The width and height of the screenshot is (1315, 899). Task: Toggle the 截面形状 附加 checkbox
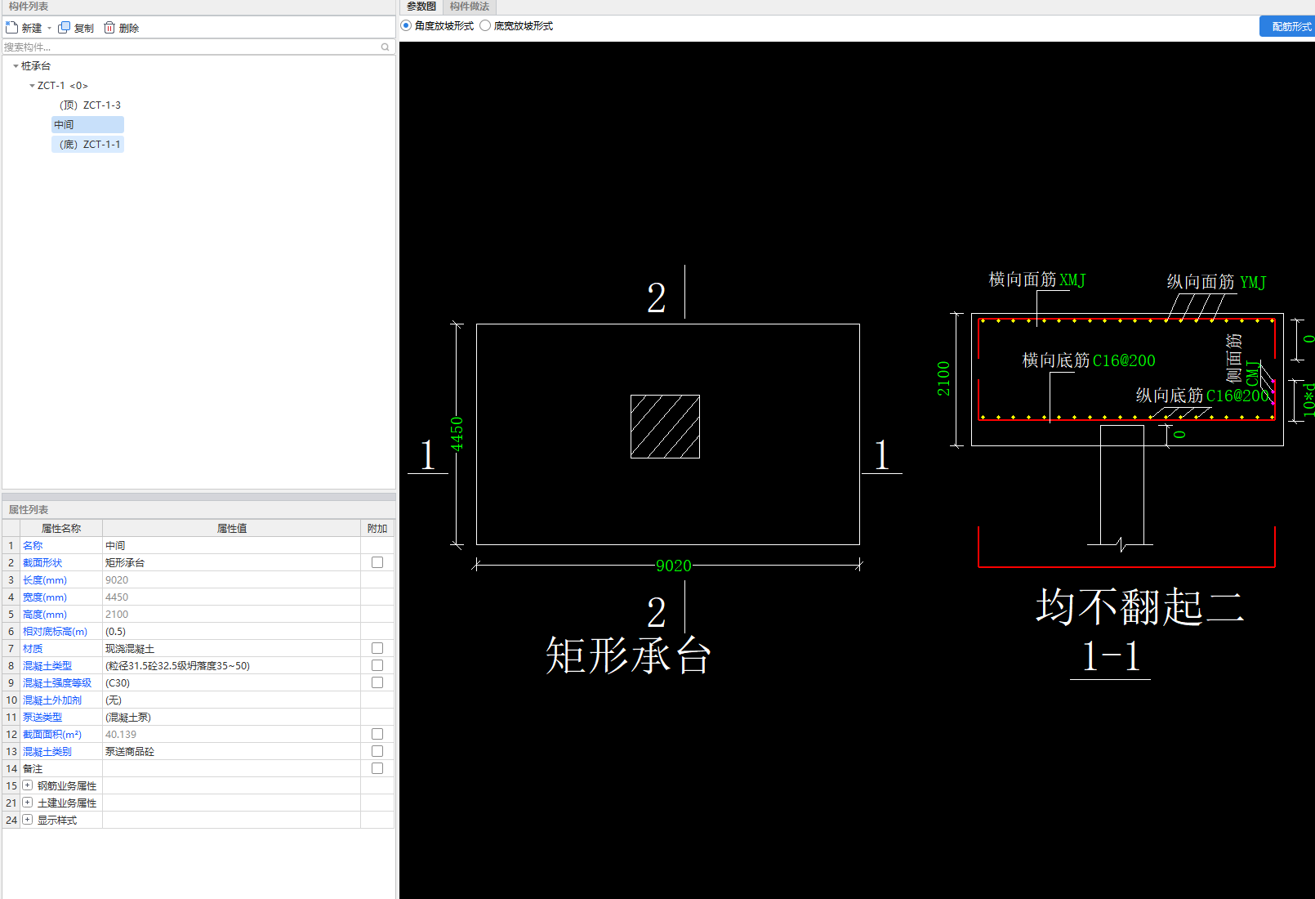(x=377, y=562)
